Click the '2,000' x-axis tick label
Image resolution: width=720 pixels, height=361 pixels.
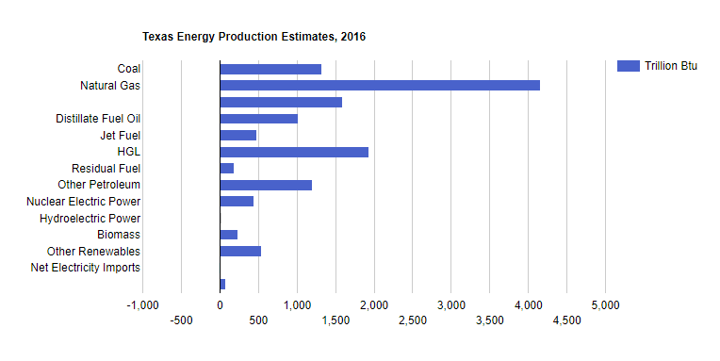[x=374, y=305]
